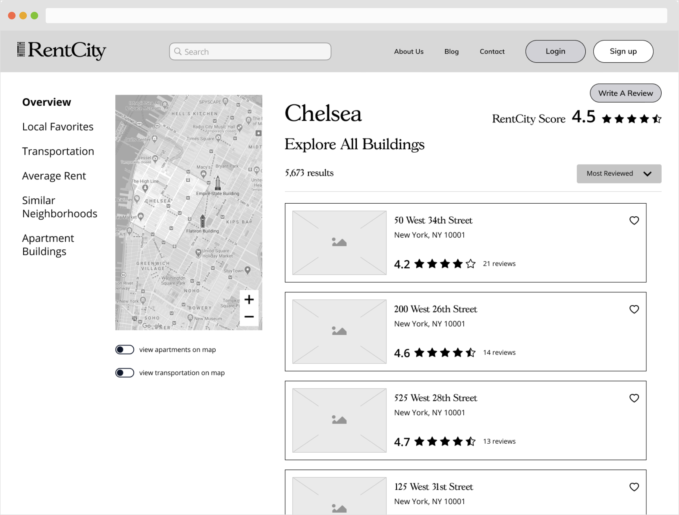Image resolution: width=679 pixels, height=515 pixels.
Task: Favorite 125 West 31st Street with heart icon
Action: pos(634,487)
